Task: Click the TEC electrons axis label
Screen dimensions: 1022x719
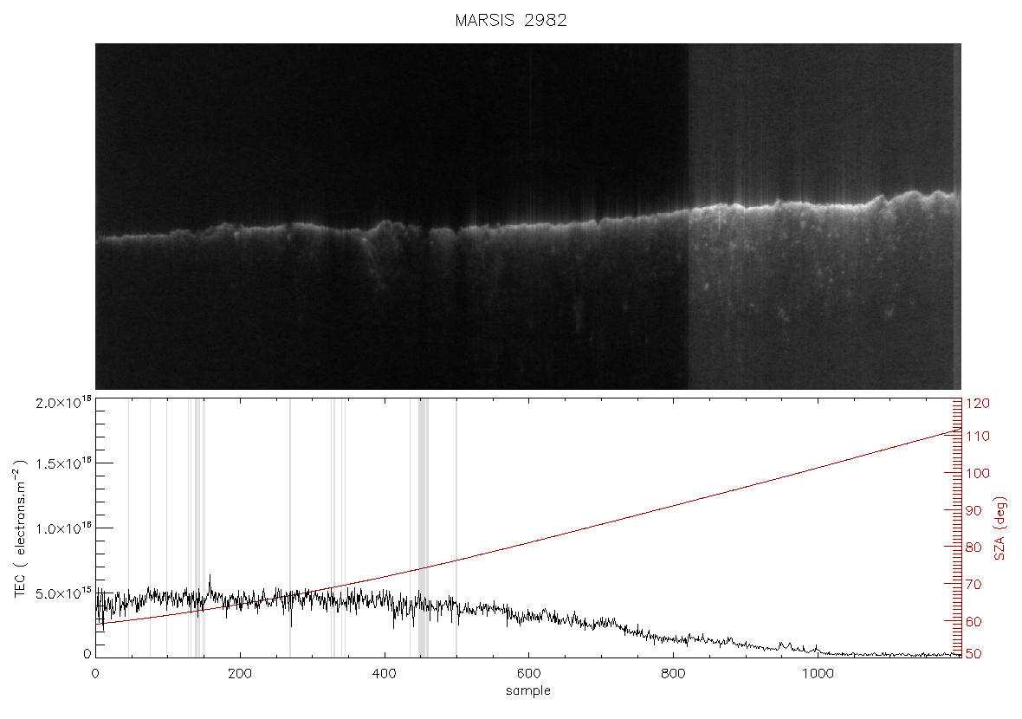Action: [x=20, y=528]
